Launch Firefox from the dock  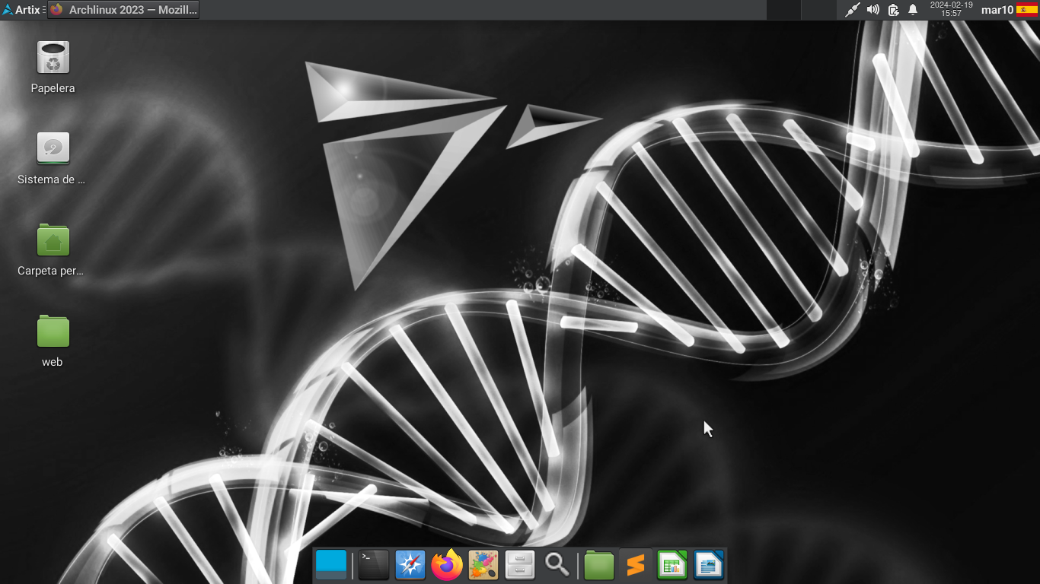coord(447,566)
